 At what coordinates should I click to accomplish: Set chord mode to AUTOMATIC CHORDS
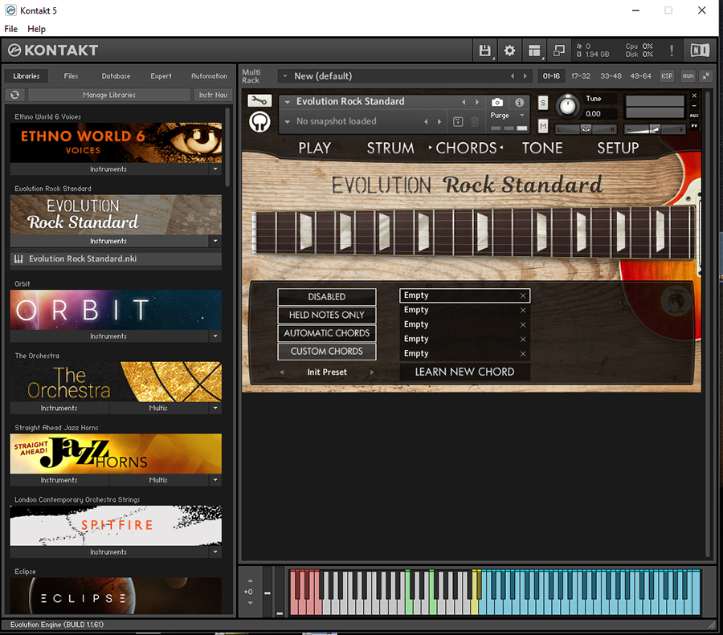point(327,333)
